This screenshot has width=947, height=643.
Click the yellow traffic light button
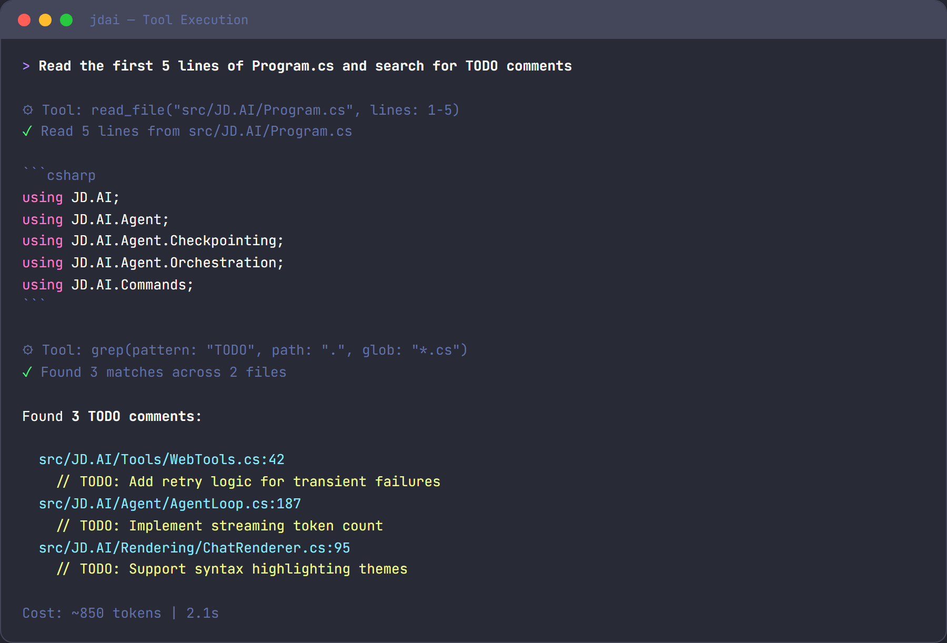tap(45, 19)
